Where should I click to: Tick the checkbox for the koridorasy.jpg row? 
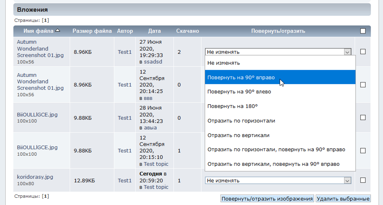[x=362, y=180]
